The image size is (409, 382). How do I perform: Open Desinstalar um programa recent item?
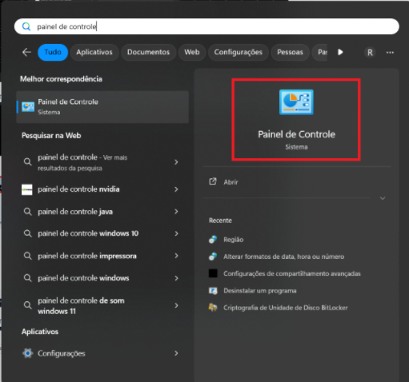(260, 291)
